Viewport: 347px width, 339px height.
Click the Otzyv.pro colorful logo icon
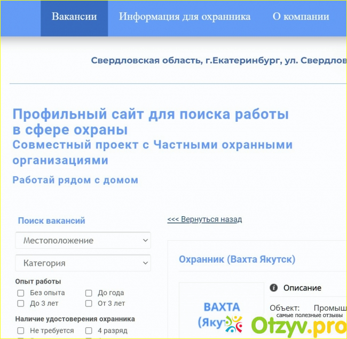coord(234,324)
